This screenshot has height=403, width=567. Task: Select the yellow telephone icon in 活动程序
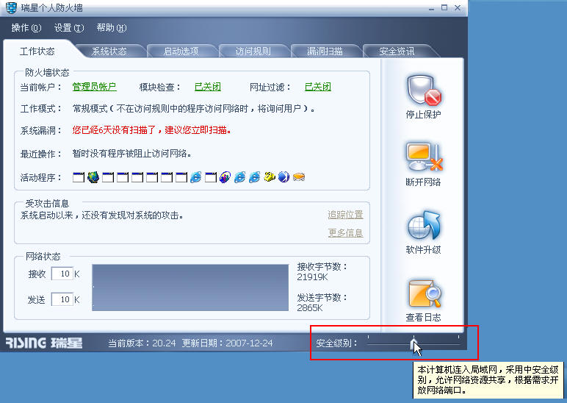click(269, 177)
